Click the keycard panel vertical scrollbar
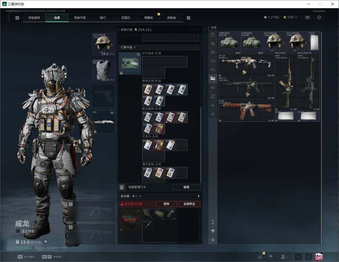 (201, 144)
